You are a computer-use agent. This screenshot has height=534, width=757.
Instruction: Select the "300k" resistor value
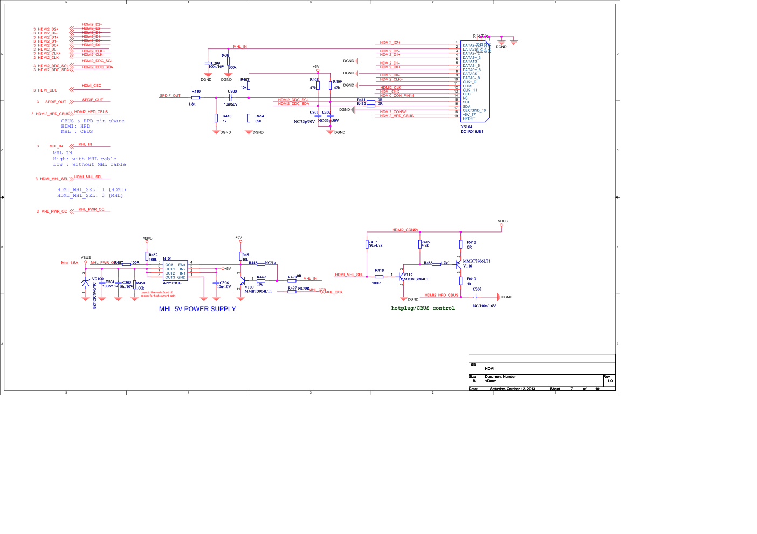point(232,67)
